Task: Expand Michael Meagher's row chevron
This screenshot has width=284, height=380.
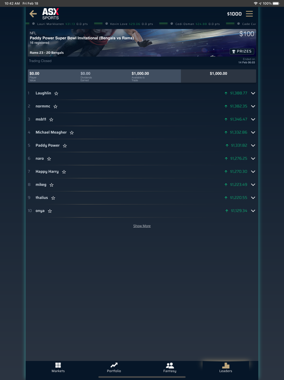Action: 253,132
